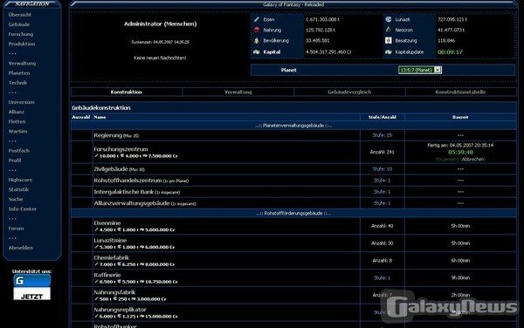Screen dimensions: 524x328
Task: Click the Keine neuen Nachrichten message
Action: pos(160,58)
